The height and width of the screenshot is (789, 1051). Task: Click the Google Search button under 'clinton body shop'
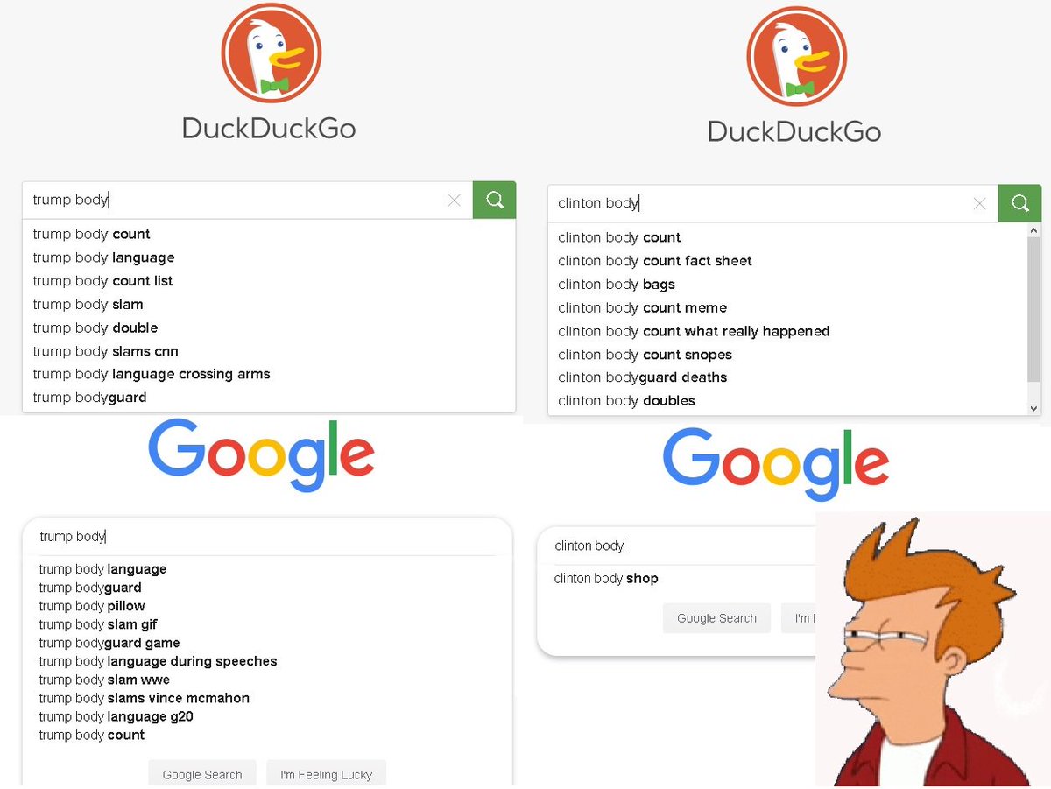tap(716, 618)
